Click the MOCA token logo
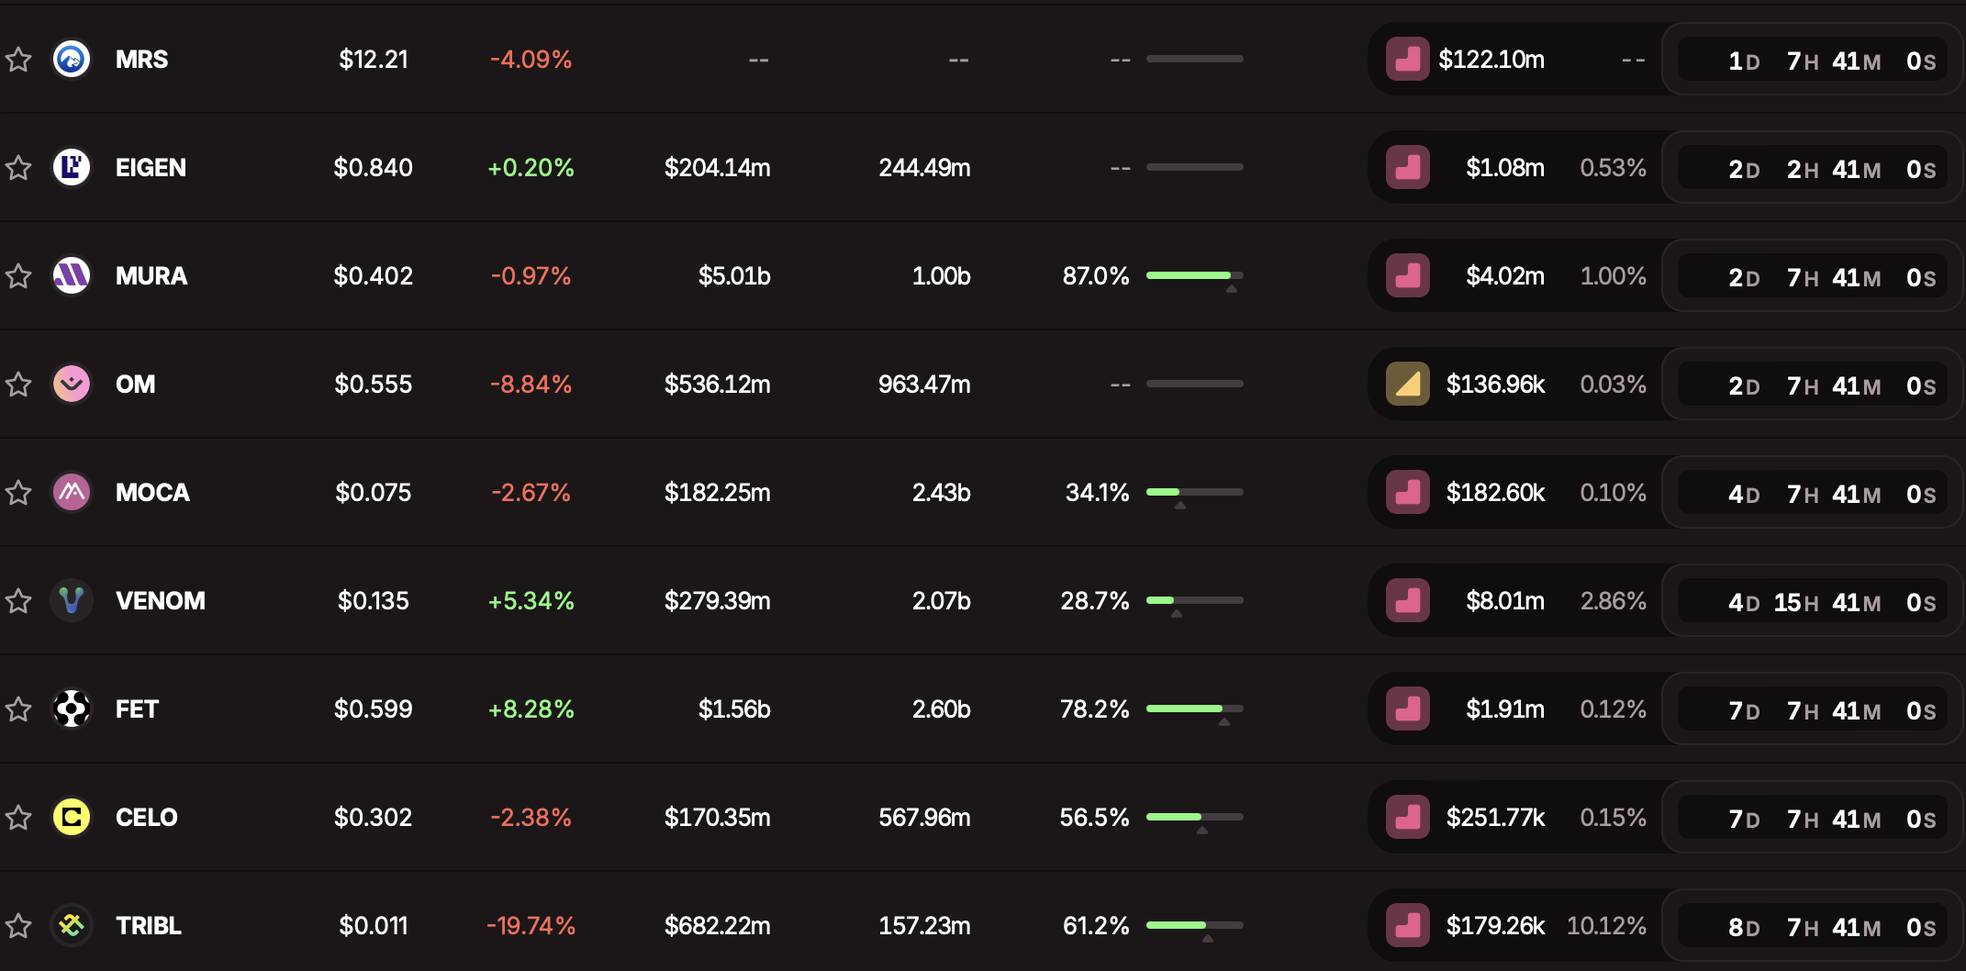1966x971 pixels. tap(72, 493)
